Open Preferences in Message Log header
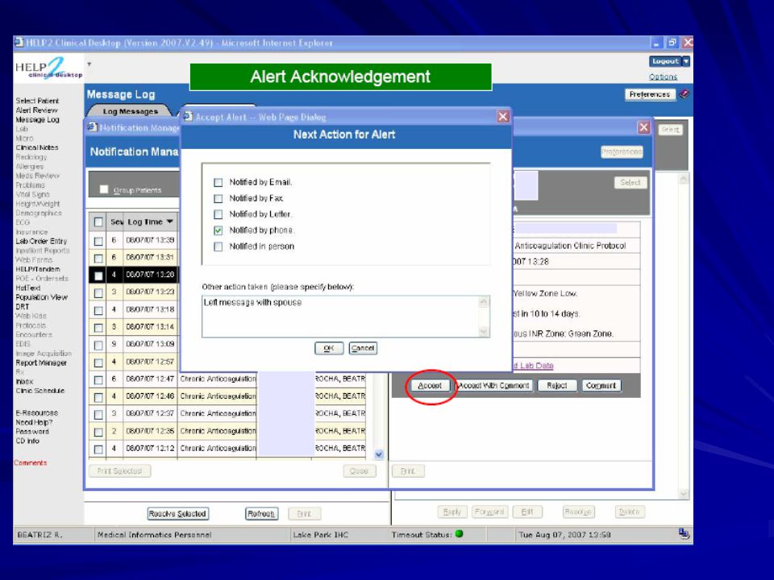The image size is (774, 580). click(x=650, y=94)
